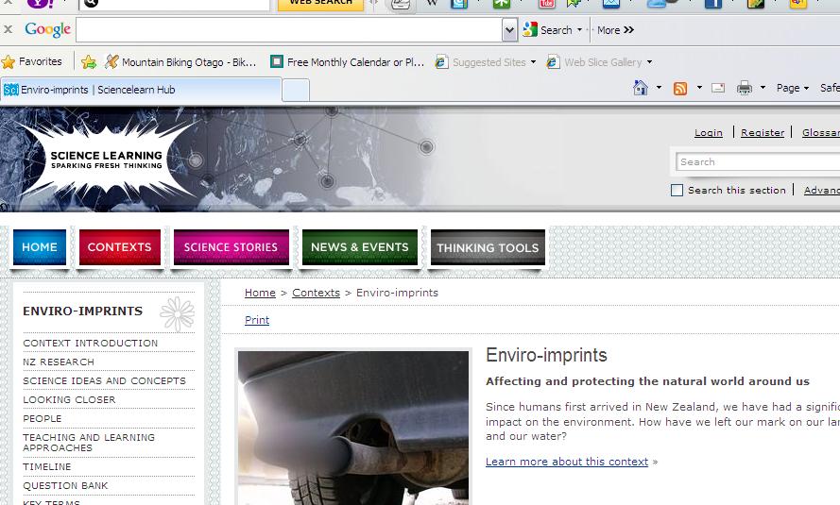Click the RSS feeds icon

click(x=679, y=89)
